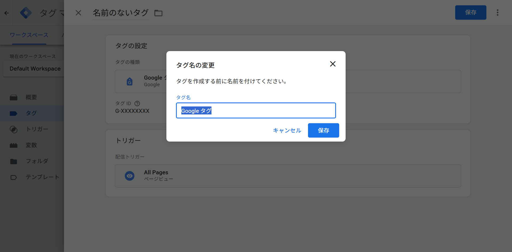The image size is (512, 252).
Task: Click the blue 保存 button in dialog
Action: point(323,130)
